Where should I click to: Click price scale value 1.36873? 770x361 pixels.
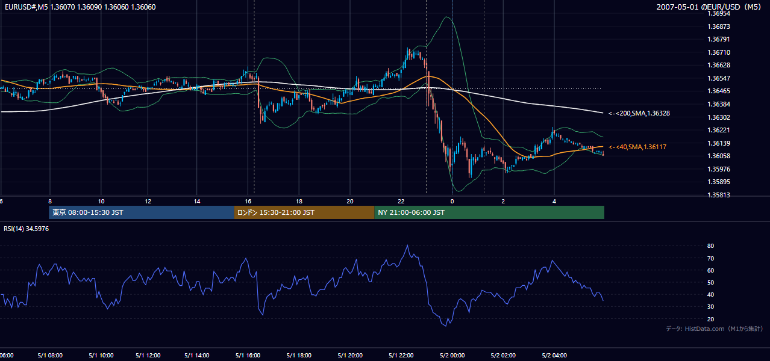(719, 26)
